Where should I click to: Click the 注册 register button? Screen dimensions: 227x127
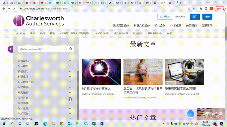pos(207,17)
